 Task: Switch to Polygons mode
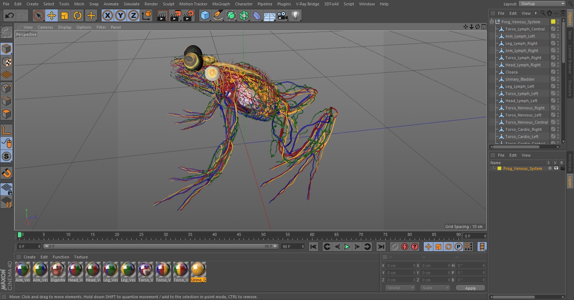pyautogui.click(x=6, y=114)
